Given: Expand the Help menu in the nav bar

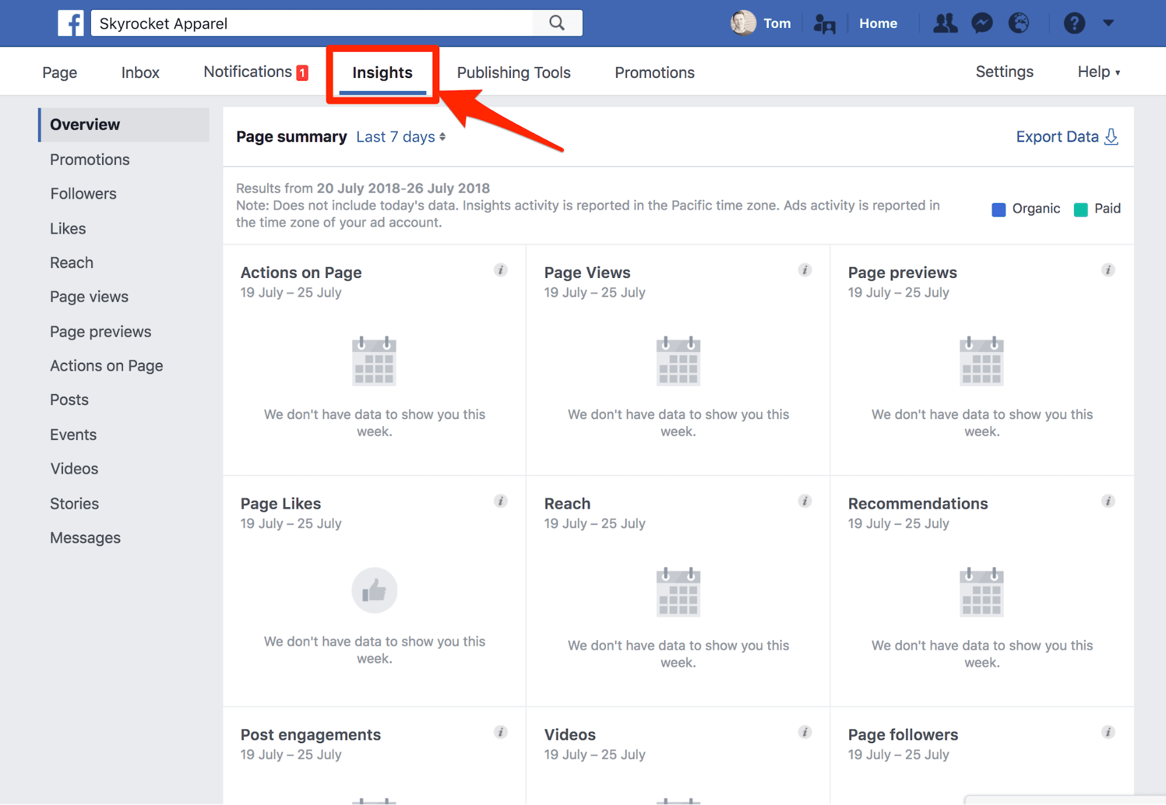Looking at the screenshot, I should tap(1097, 72).
